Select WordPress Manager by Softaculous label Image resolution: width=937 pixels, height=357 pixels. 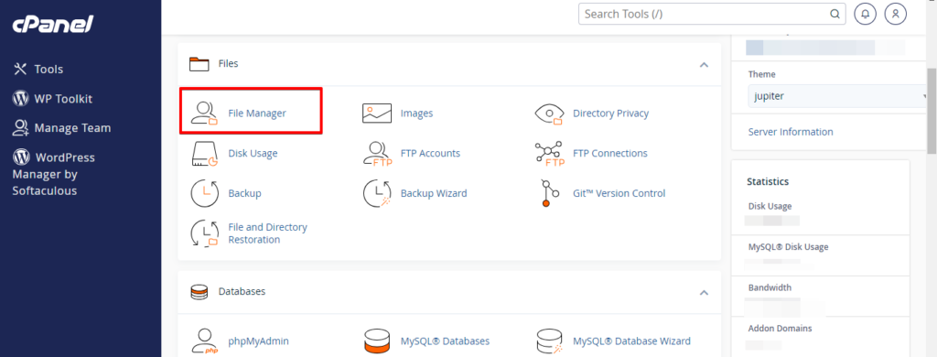click(x=54, y=174)
